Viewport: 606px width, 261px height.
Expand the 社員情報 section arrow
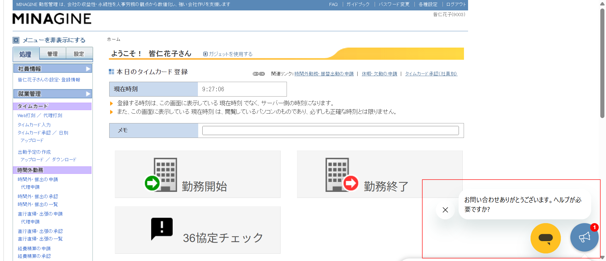point(88,69)
